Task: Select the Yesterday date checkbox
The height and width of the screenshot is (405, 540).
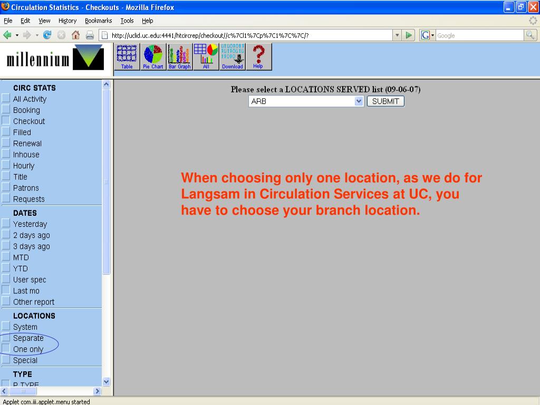Action: tap(6, 224)
